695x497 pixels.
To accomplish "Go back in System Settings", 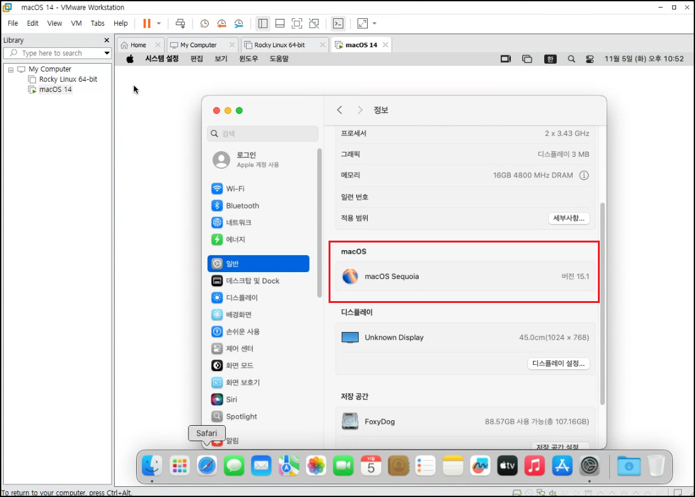I will point(339,110).
